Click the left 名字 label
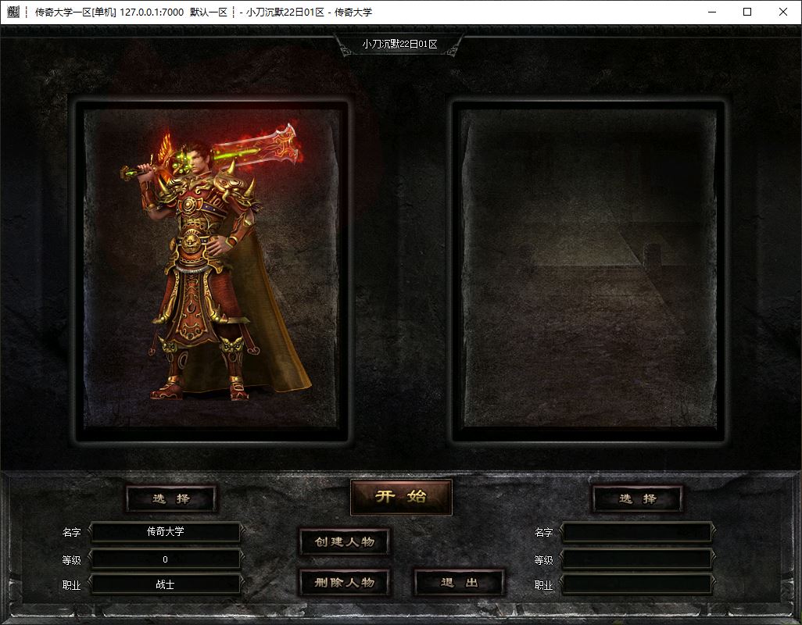Image resolution: width=802 pixels, height=625 pixels. [72, 533]
